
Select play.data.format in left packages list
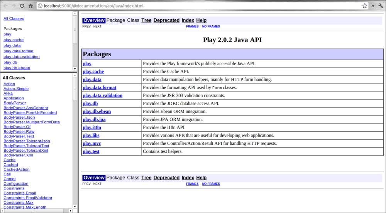[x=19, y=51]
